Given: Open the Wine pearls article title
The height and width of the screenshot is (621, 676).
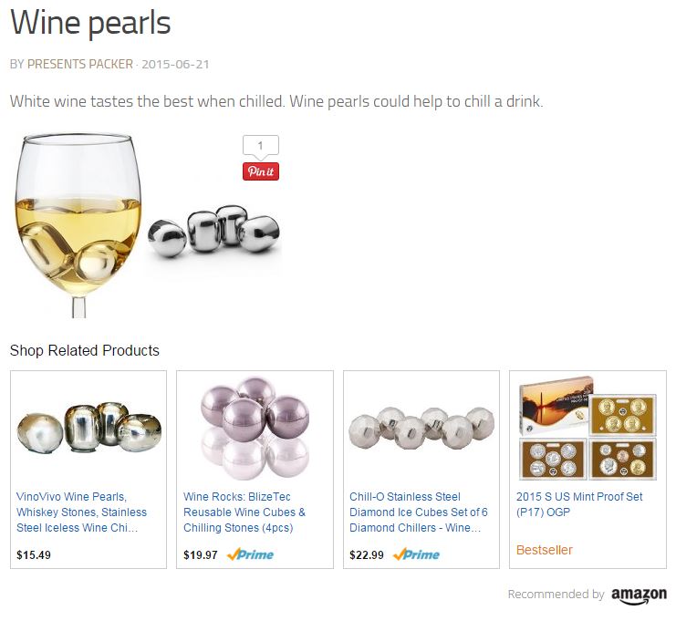Looking at the screenshot, I should pyautogui.click(x=90, y=23).
